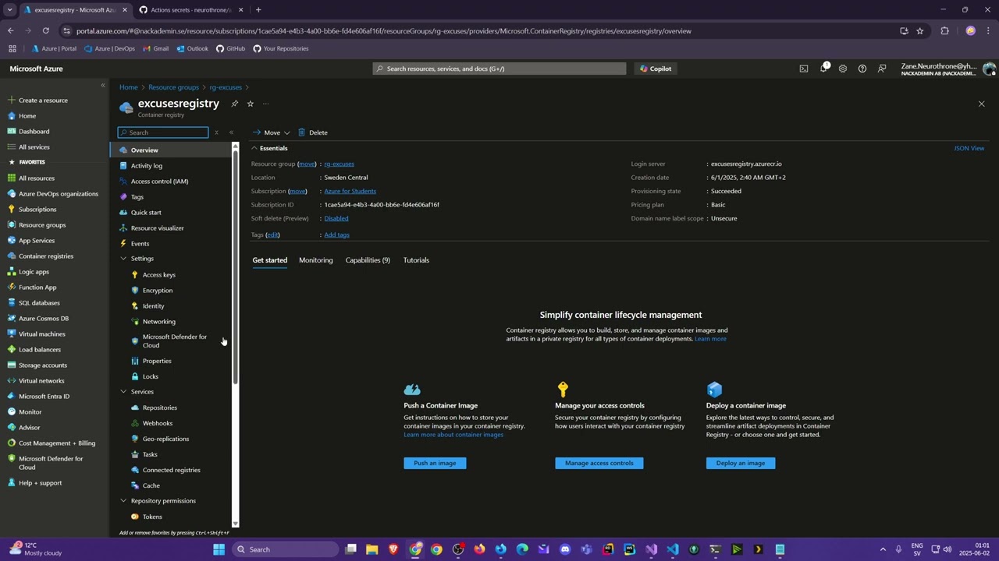
Task: Open Access control (IAM)
Action: pos(159,181)
